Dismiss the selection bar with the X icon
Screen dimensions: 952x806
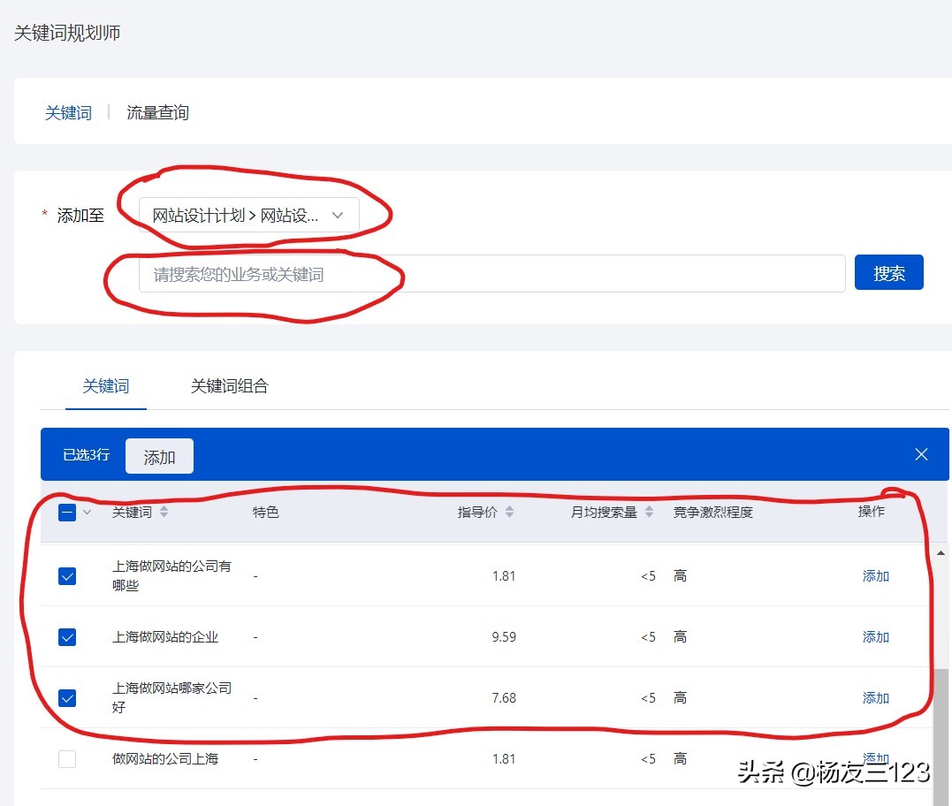(x=921, y=454)
